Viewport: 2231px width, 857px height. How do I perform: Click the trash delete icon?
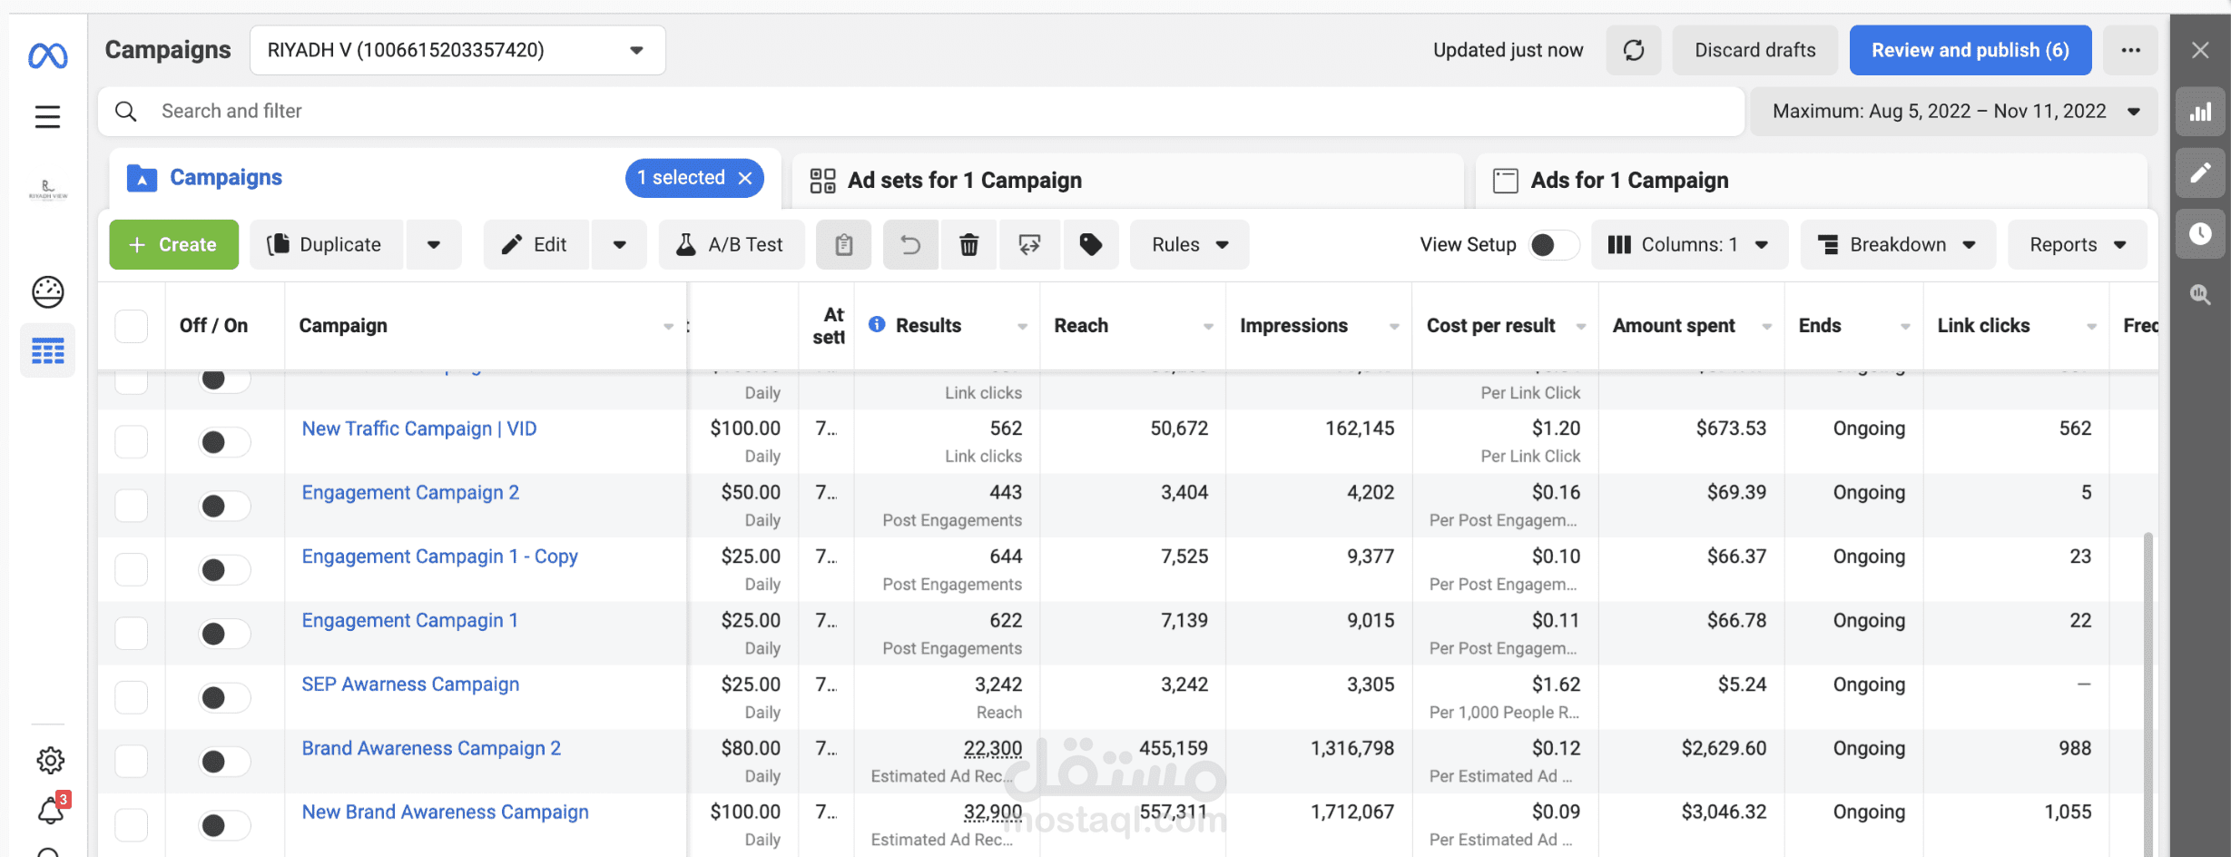tap(968, 244)
